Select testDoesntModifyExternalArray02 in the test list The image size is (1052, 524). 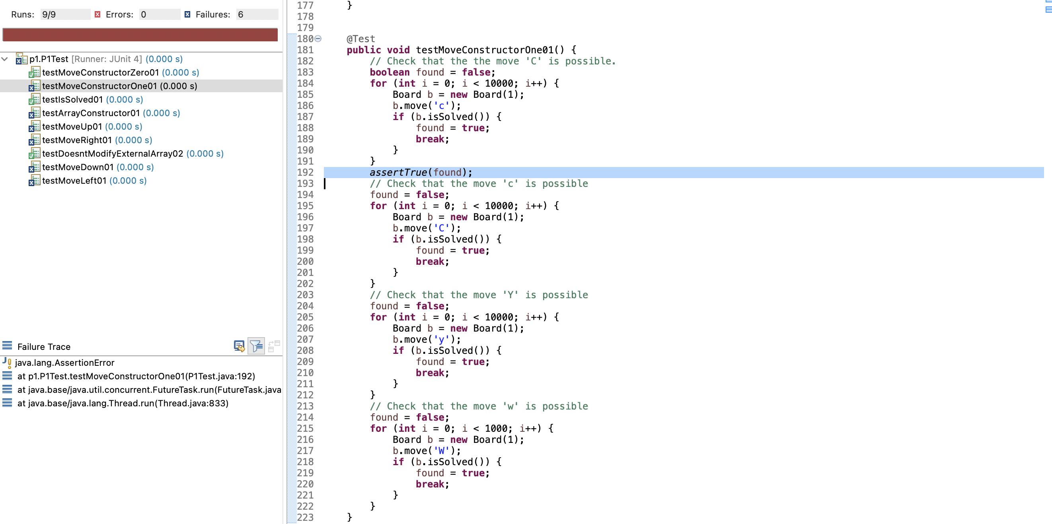(x=113, y=153)
